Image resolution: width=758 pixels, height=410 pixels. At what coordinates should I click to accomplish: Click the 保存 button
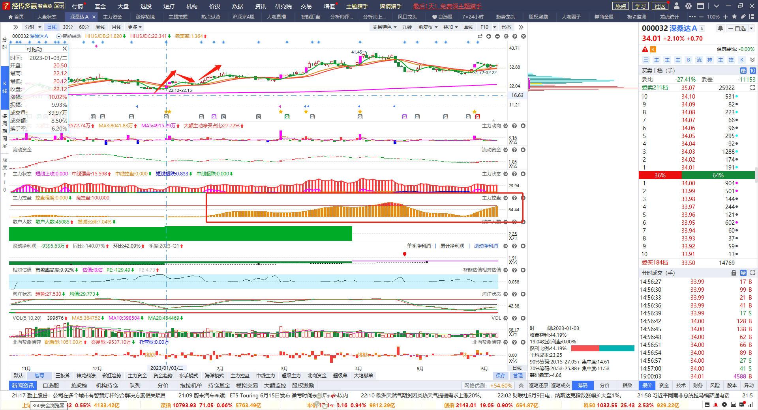tap(500, 376)
